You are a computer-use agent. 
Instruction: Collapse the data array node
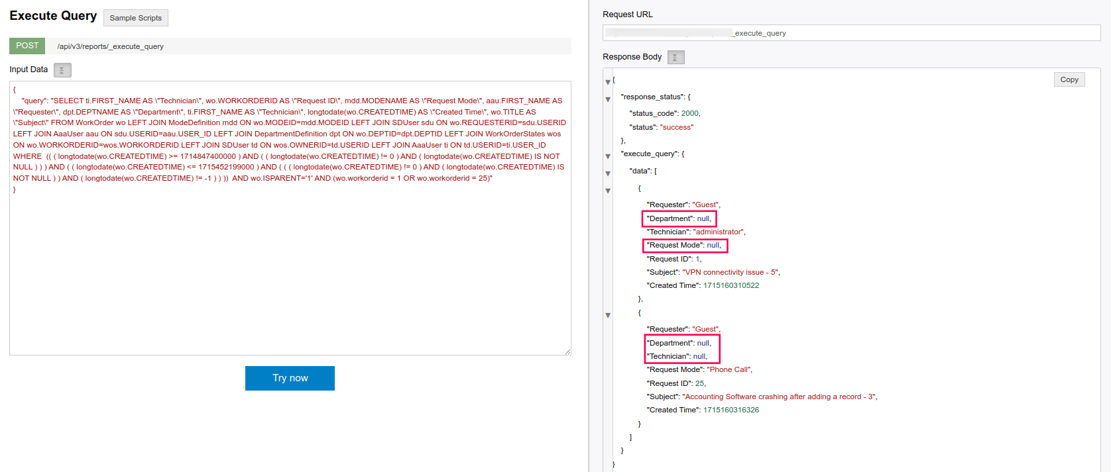tap(608, 173)
